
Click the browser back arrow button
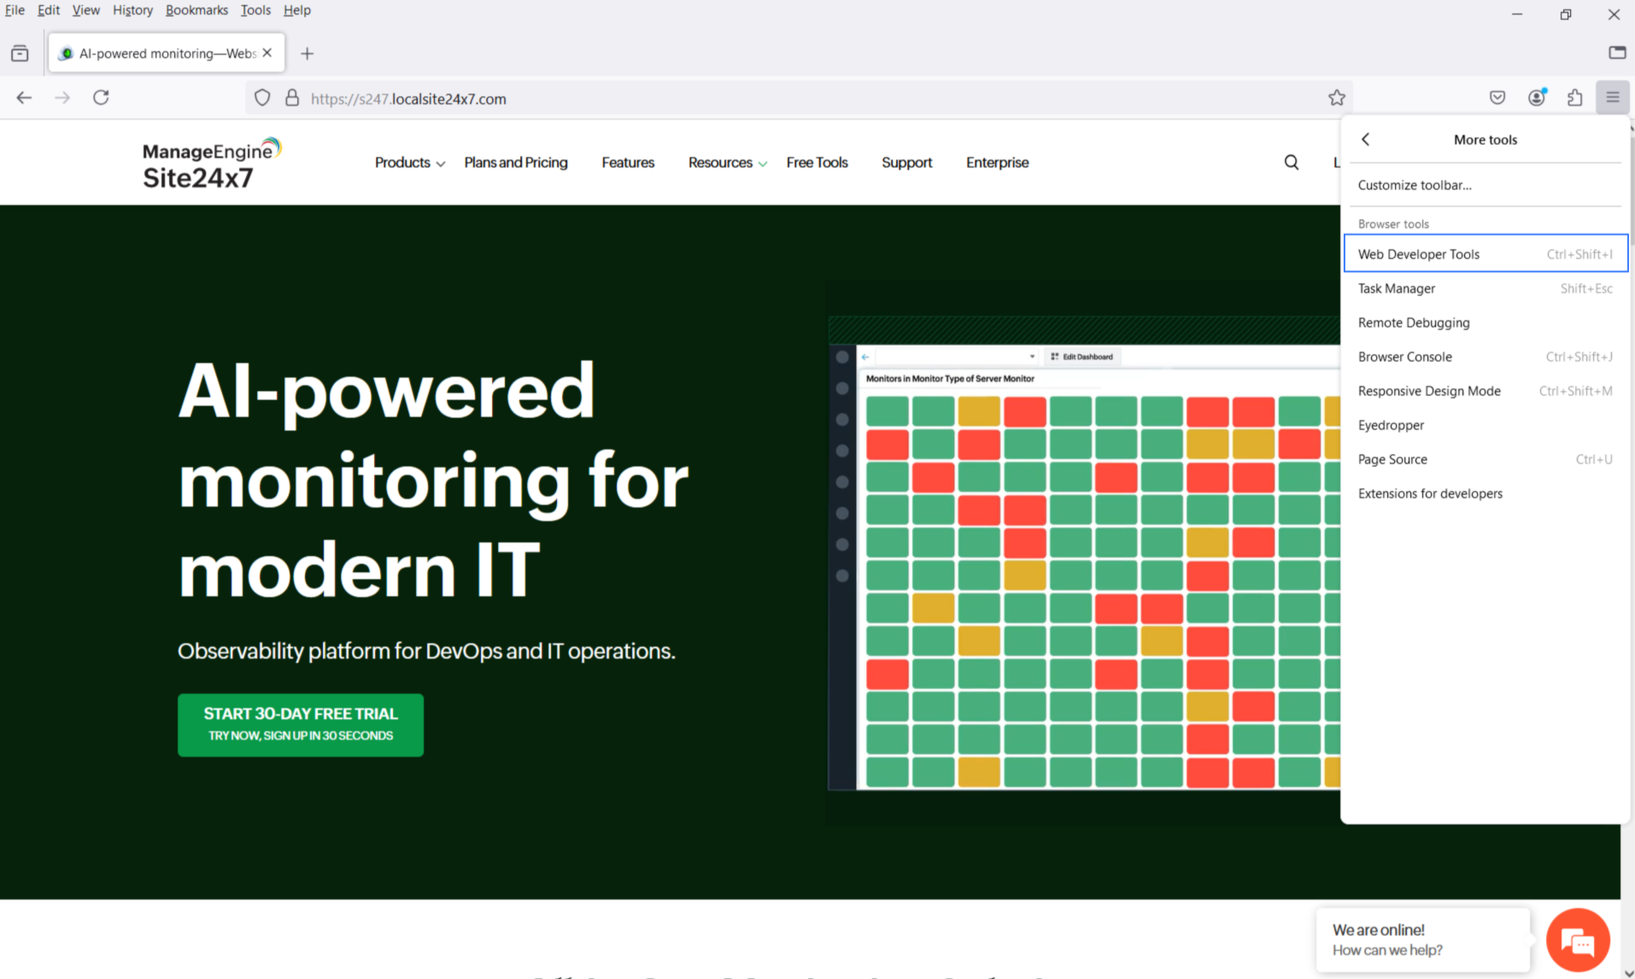click(24, 97)
